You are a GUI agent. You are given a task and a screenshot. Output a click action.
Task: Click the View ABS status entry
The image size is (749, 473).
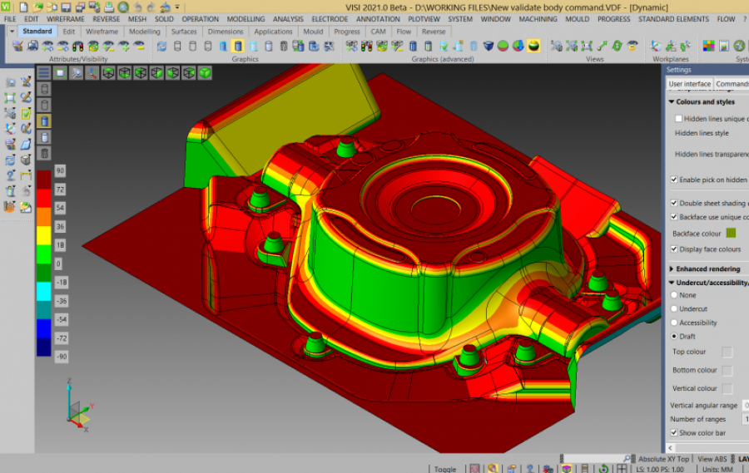712,459
